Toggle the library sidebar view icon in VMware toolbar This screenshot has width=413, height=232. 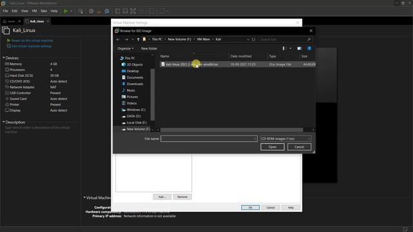[x=117, y=11]
